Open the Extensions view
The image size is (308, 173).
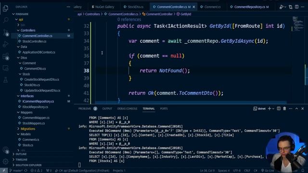point(5,57)
